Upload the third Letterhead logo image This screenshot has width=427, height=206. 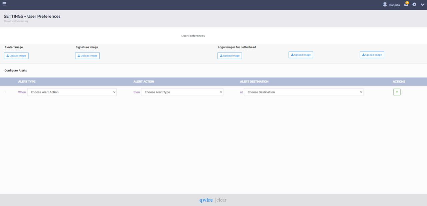(x=372, y=55)
